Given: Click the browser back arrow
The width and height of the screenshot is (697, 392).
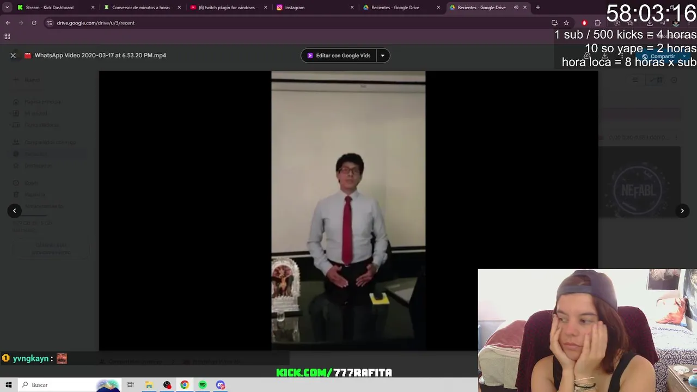Looking at the screenshot, I should [x=8, y=23].
